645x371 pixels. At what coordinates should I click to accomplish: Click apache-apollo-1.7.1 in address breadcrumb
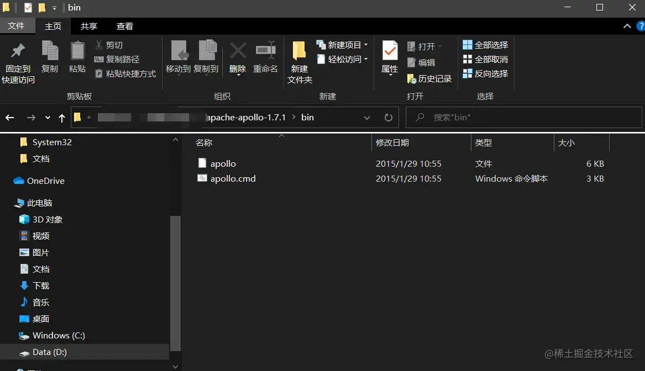246,118
